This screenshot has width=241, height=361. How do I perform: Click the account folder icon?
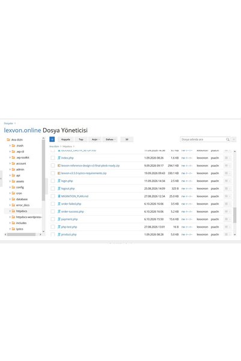point(13,163)
